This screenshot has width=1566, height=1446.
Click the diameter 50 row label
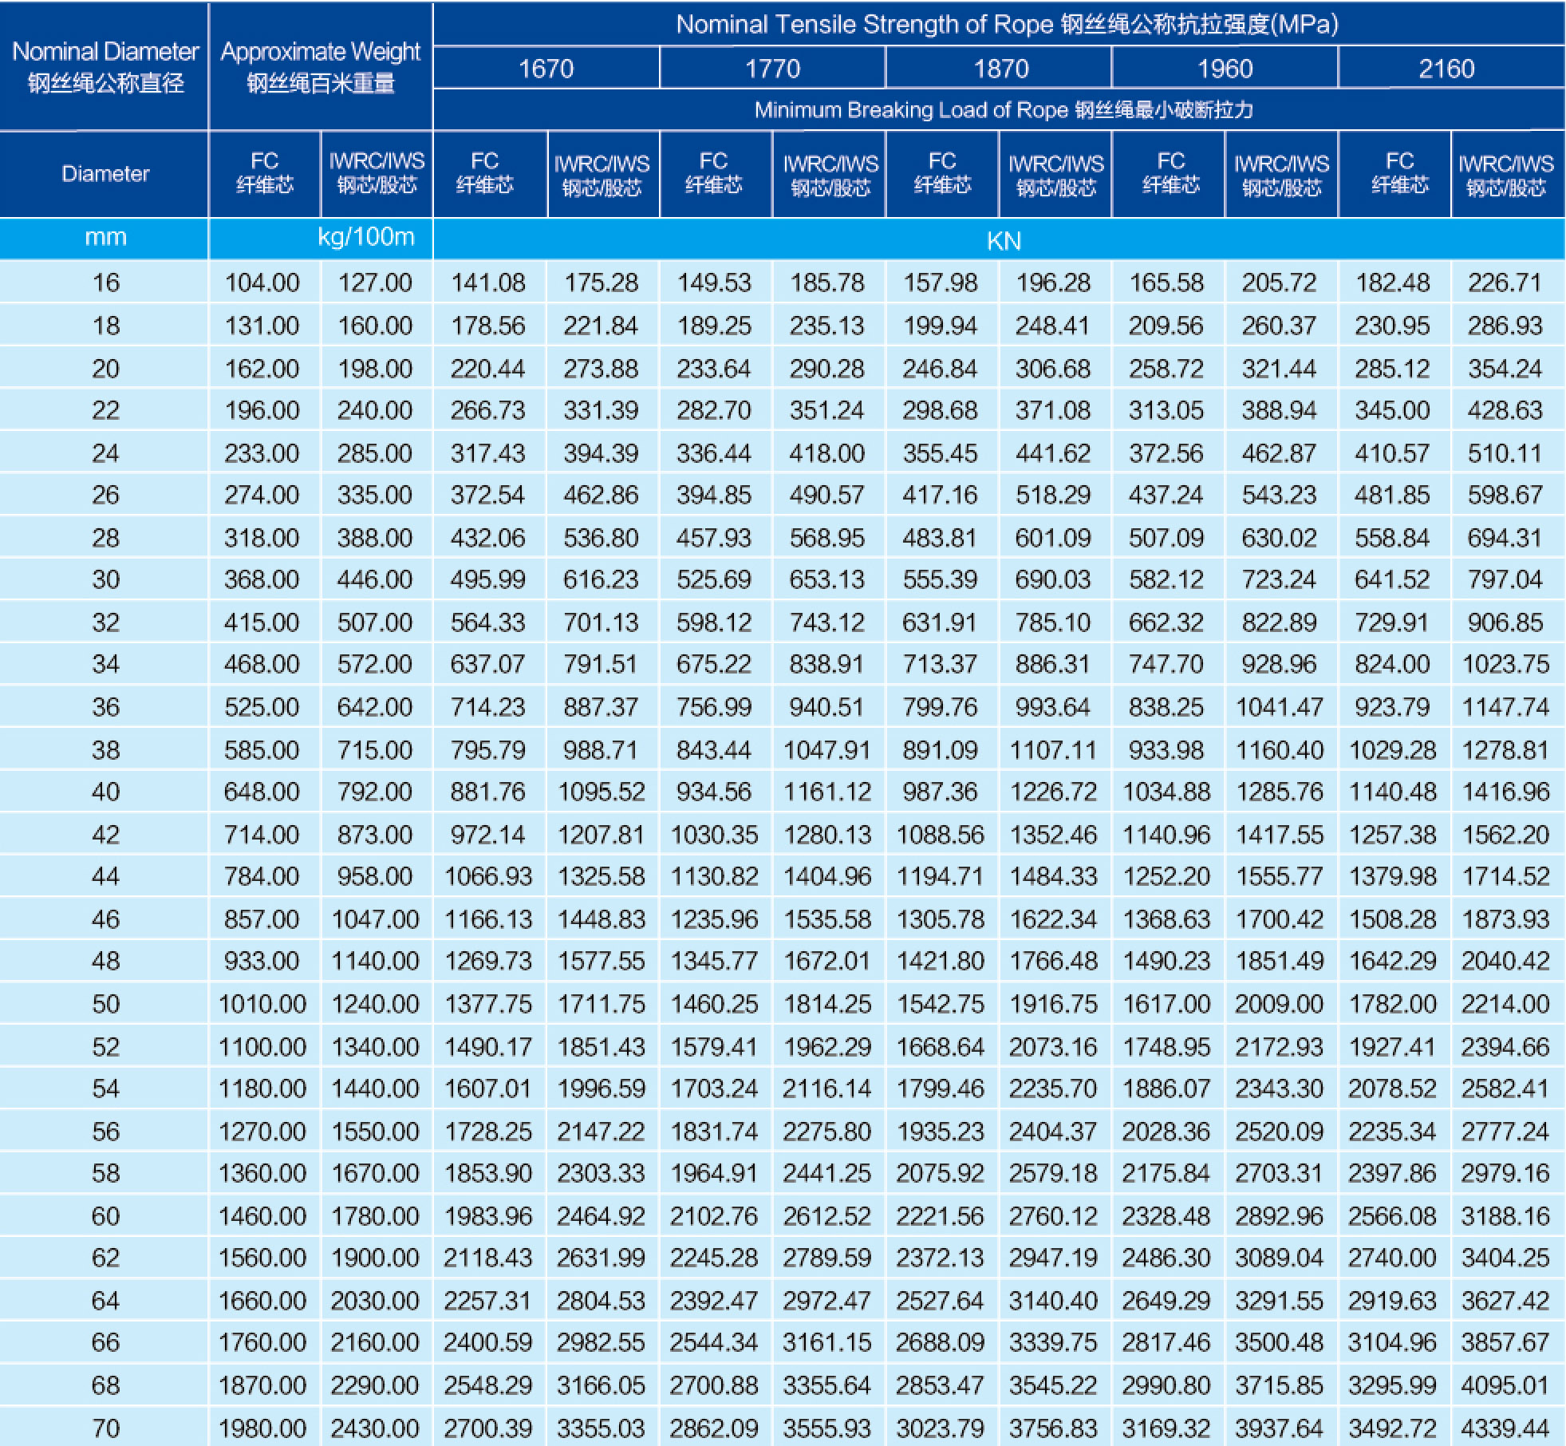point(105,1003)
